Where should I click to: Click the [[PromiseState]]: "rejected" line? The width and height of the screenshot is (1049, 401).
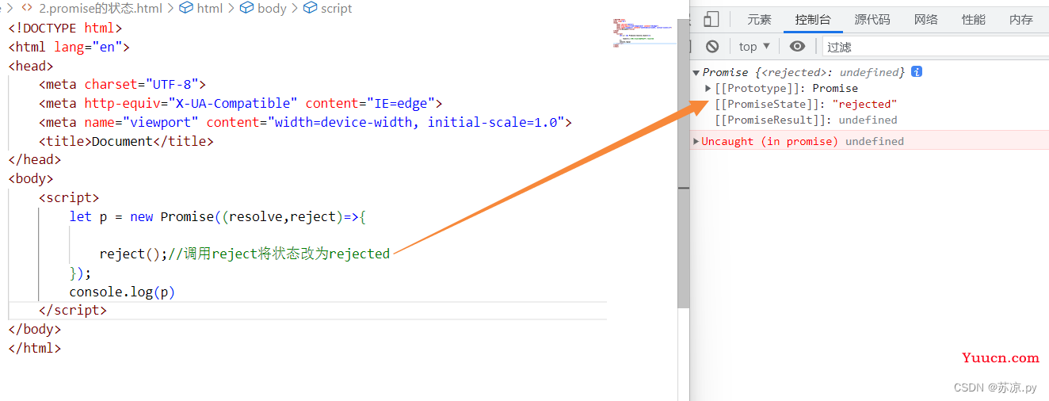tap(806, 104)
